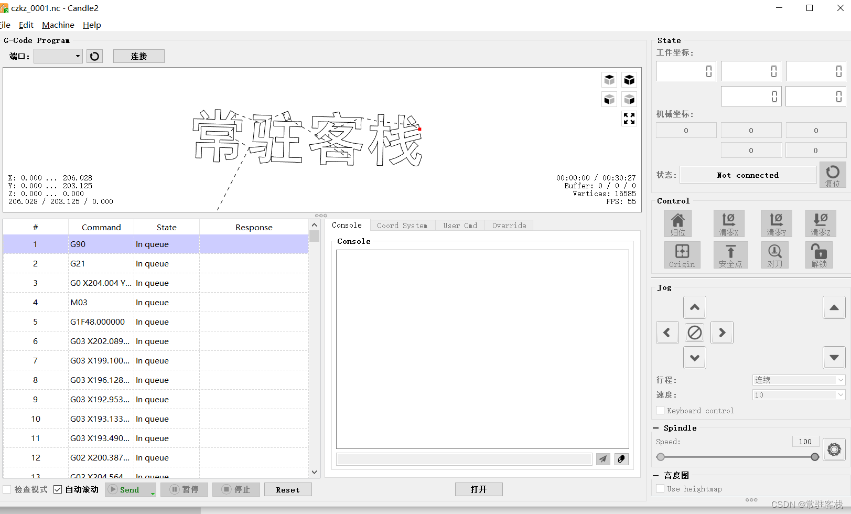Fit the toolpath view to the window
Viewport: 851px width, 514px height.
coord(629,119)
